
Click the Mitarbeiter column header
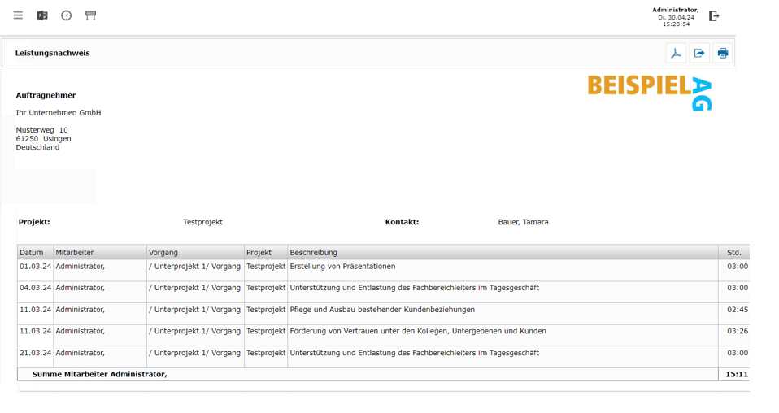tap(73, 253)
